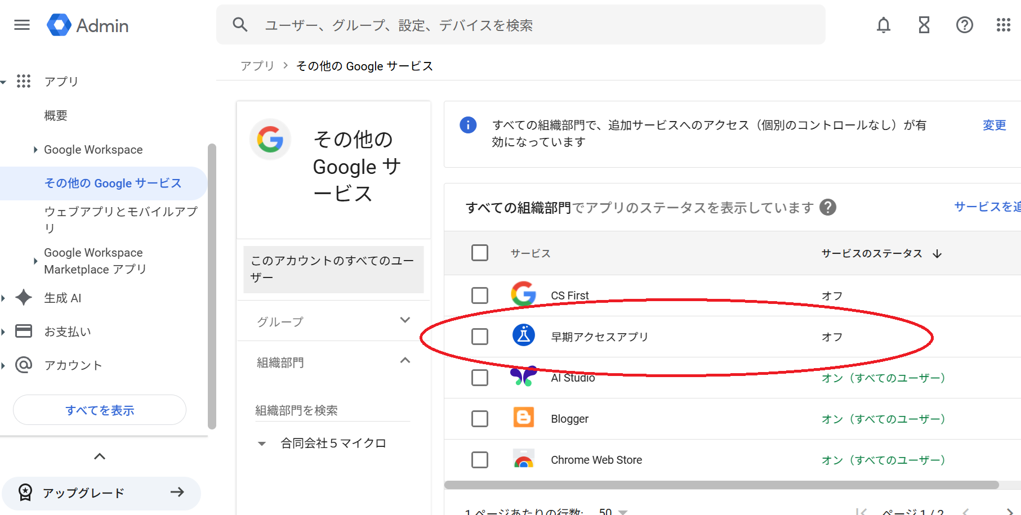Click the notifications bell icon
Screen dimensions: 1021x515
tap(884, 25)
